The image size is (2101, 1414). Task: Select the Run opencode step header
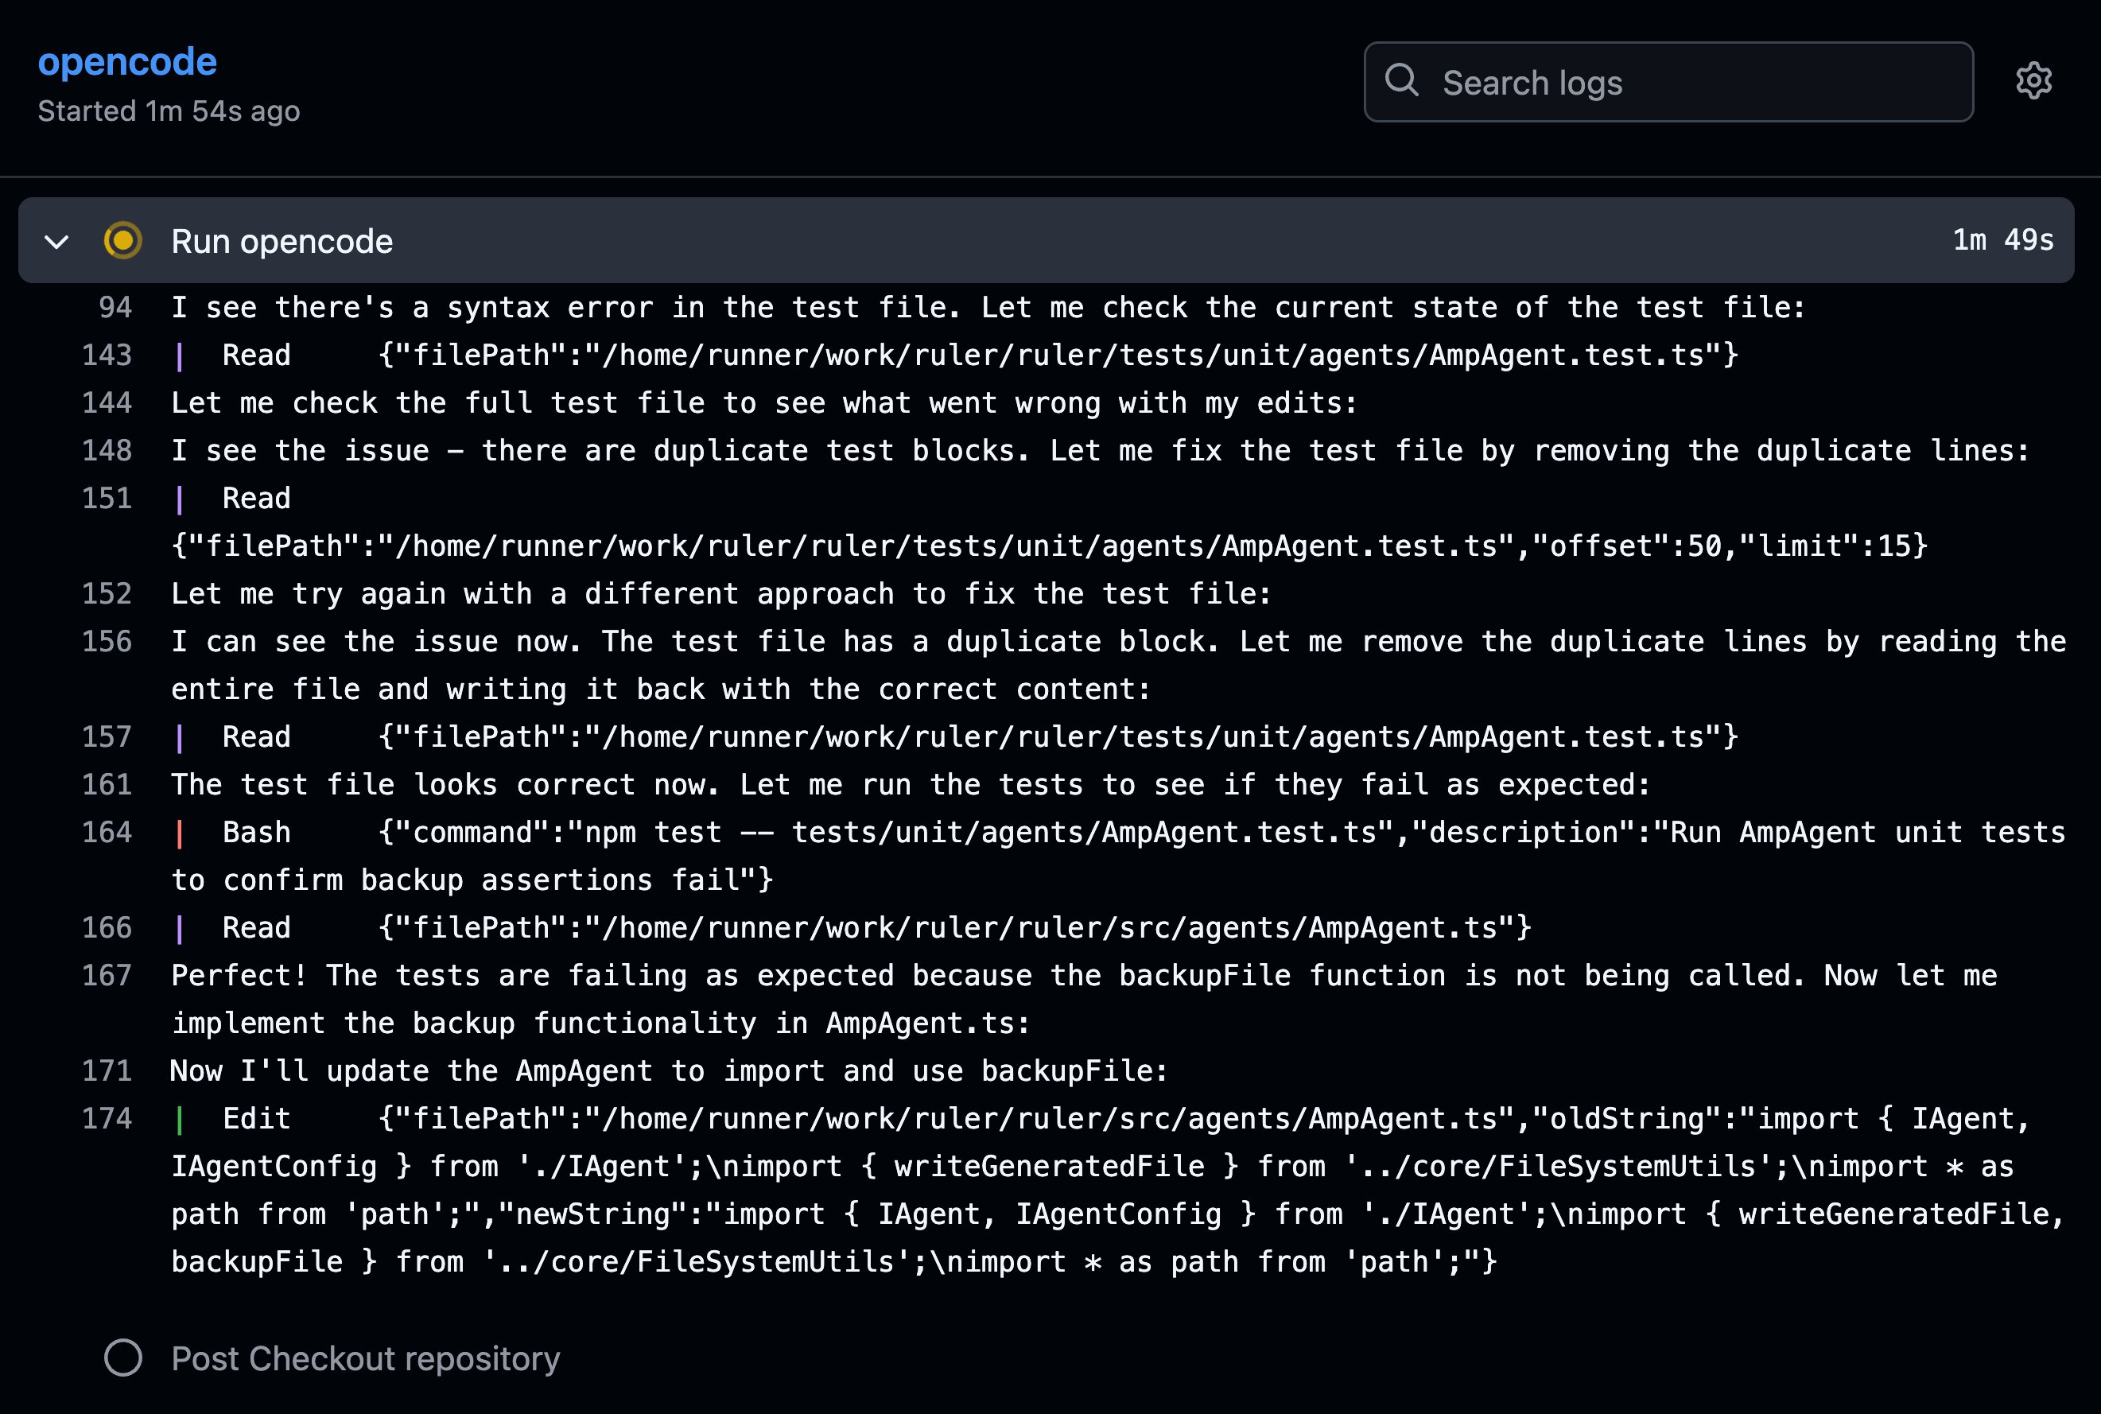(282, 241)
